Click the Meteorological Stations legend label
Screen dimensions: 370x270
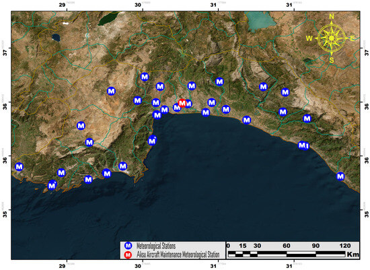click(156, 246)
